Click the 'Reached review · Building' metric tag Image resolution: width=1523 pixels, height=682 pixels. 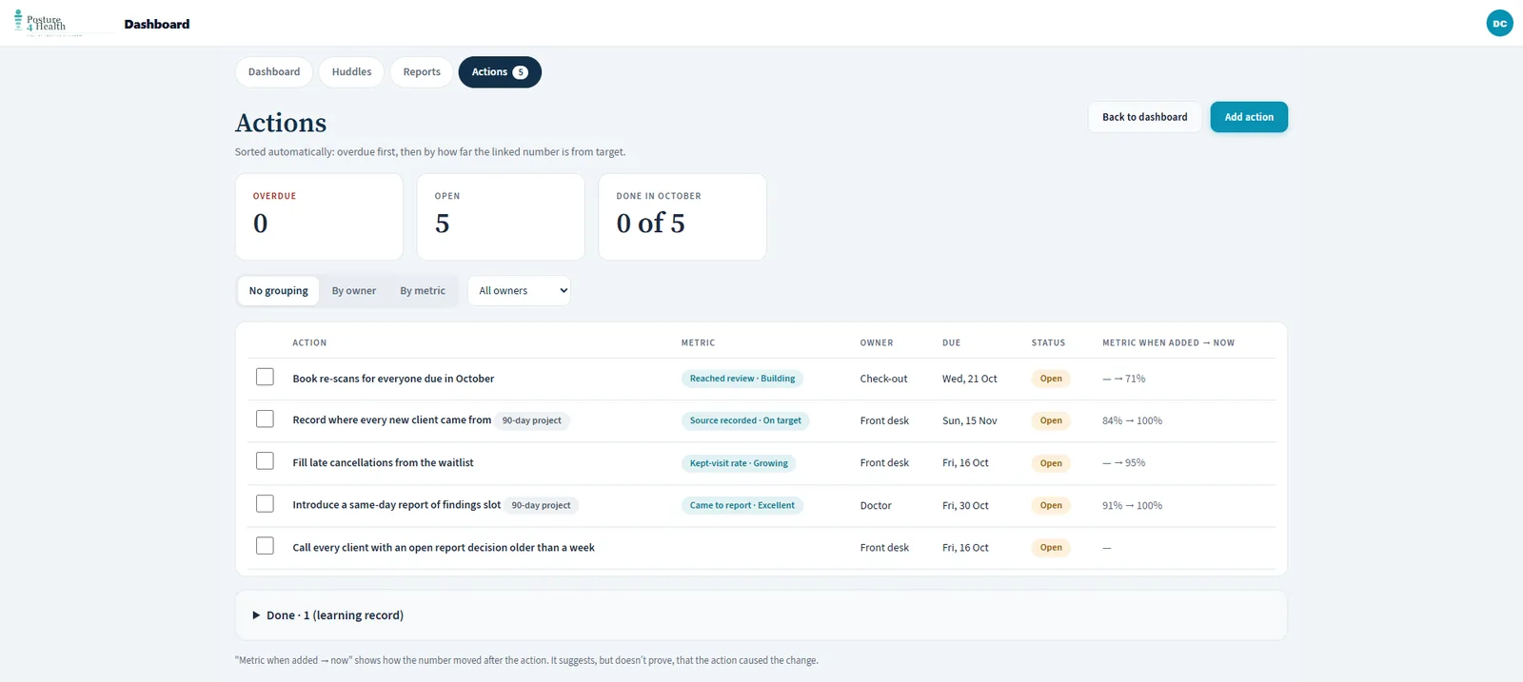coord(742,379)
